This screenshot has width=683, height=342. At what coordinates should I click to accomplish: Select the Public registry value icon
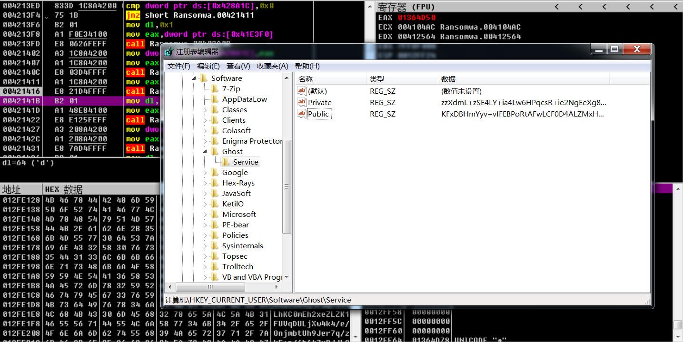coord(302,114)
